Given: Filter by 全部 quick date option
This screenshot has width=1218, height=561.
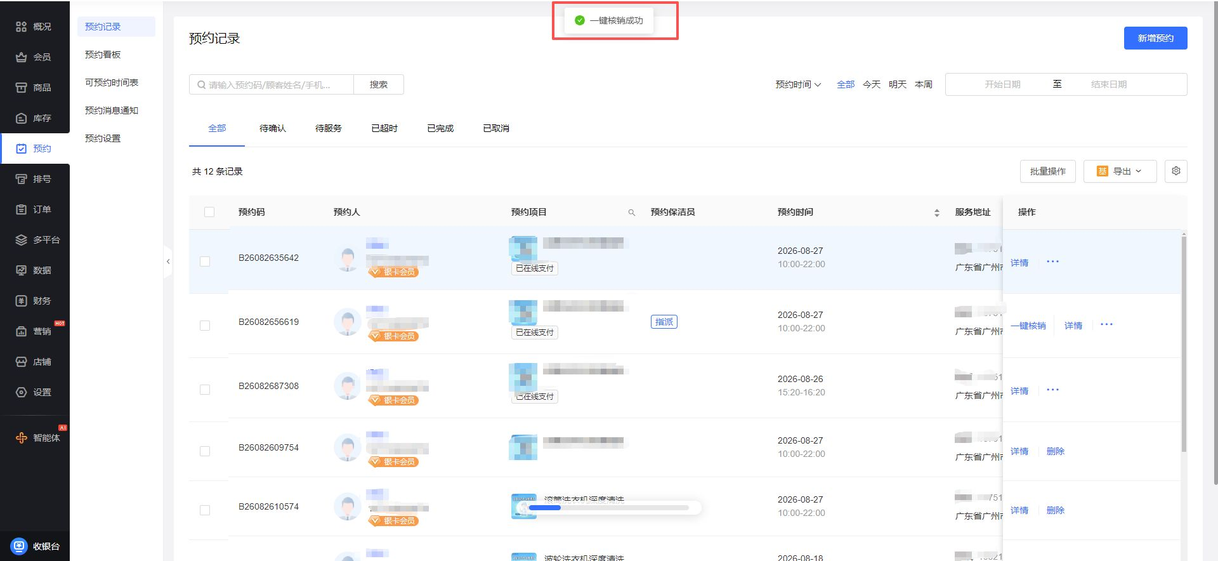Looking at the screenshot, I should tap(846, 84).
